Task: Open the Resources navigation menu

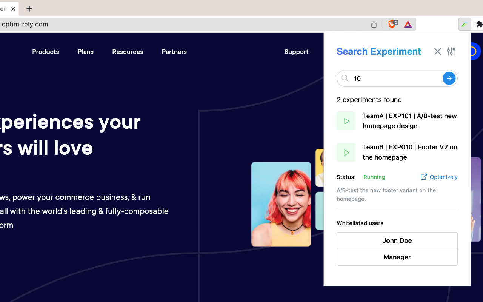Action: (x=128, y=52)
